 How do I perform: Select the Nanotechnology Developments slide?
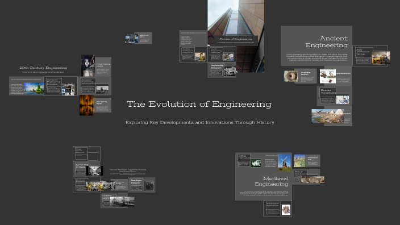(222, 70)
